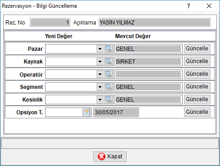Image resolution: width=220 pixels, height=166 pixels.
Task: Click the Açıklama field YASİN YILMAZ
Action: (x=154, y=23)
